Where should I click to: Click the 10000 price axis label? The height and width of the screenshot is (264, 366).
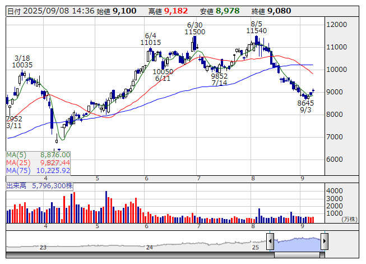click(337, 70)
